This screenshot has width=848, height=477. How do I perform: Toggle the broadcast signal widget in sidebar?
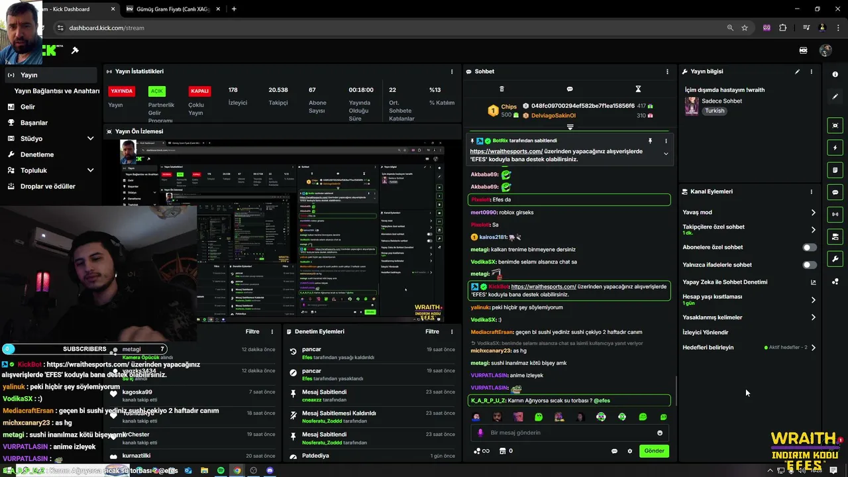tap(835, 214)
